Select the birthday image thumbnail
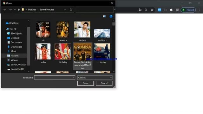 63,52
